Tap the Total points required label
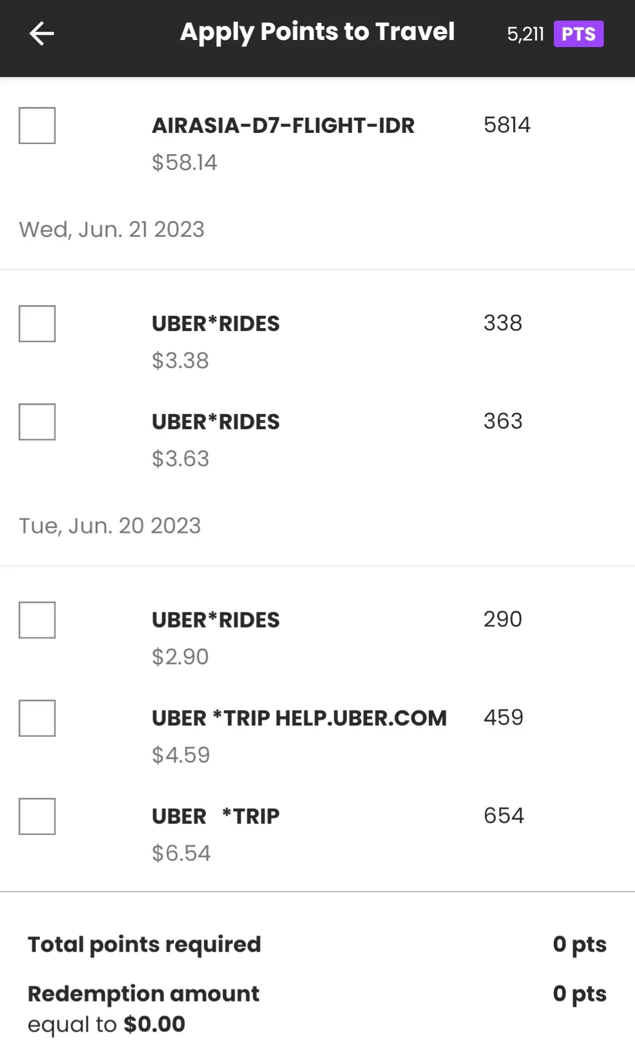Viewport: 635px width, 1058px height. pos(144,944)
